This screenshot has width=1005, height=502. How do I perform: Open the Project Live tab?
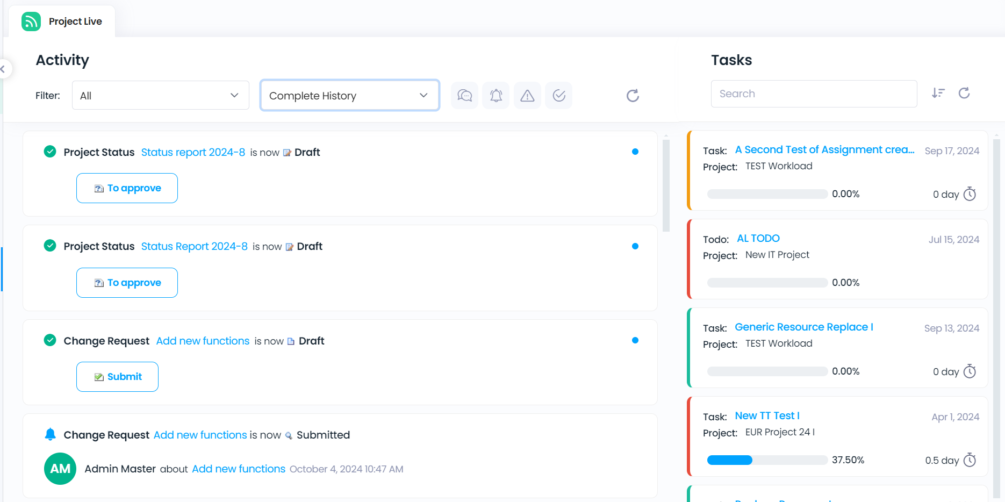pos(62,21)
